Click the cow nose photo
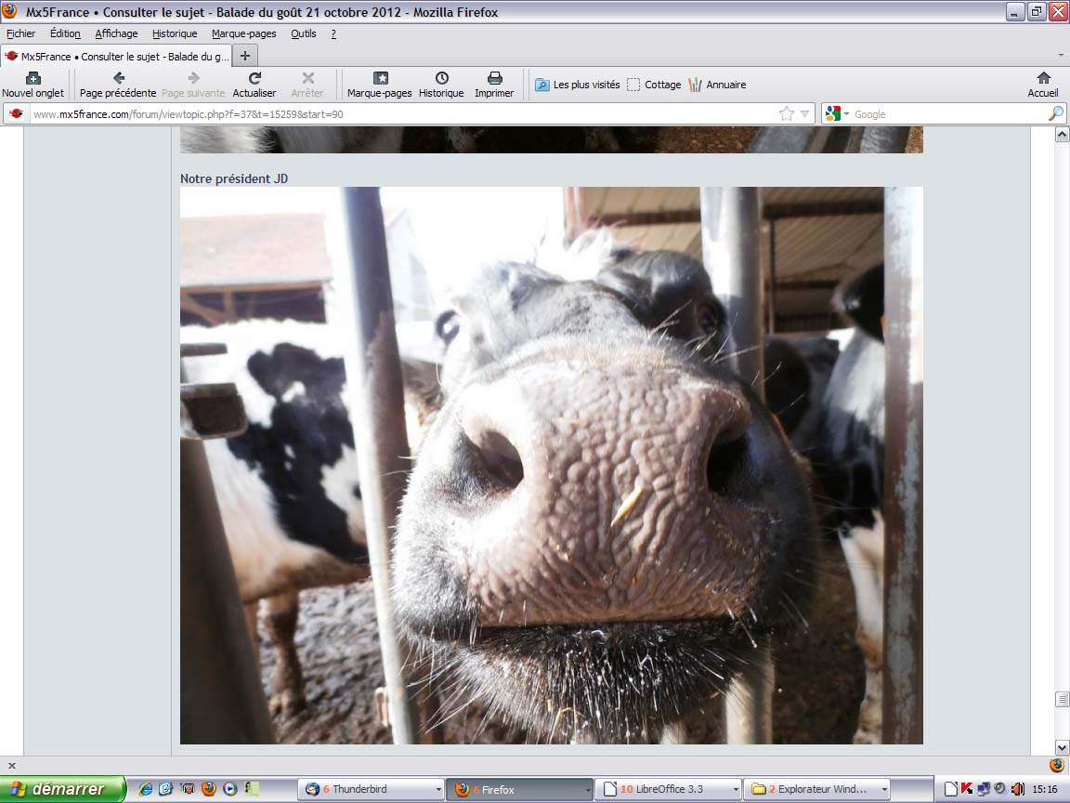The image size is (1070, 803). [x=552, y=465]
